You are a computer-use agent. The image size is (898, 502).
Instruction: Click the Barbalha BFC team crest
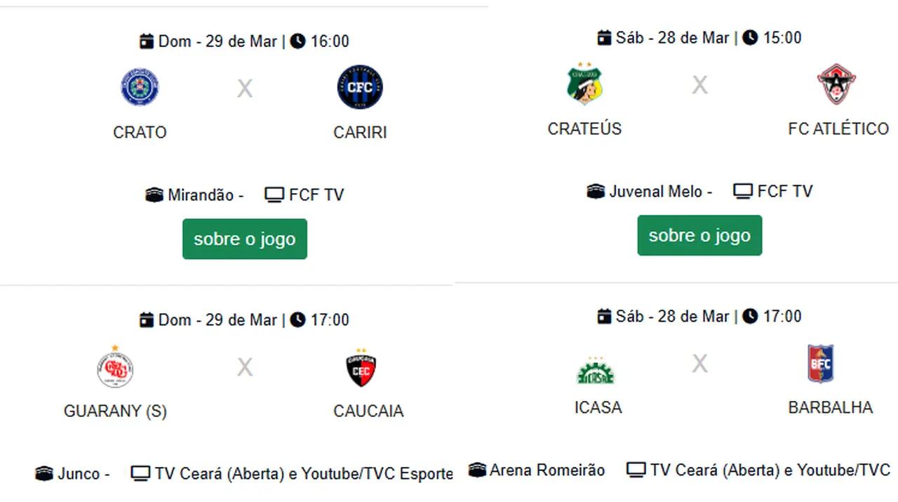coord(820,364)
